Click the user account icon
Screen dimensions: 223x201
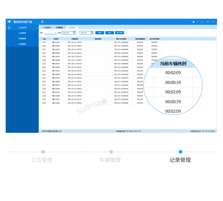coord(194,22)
